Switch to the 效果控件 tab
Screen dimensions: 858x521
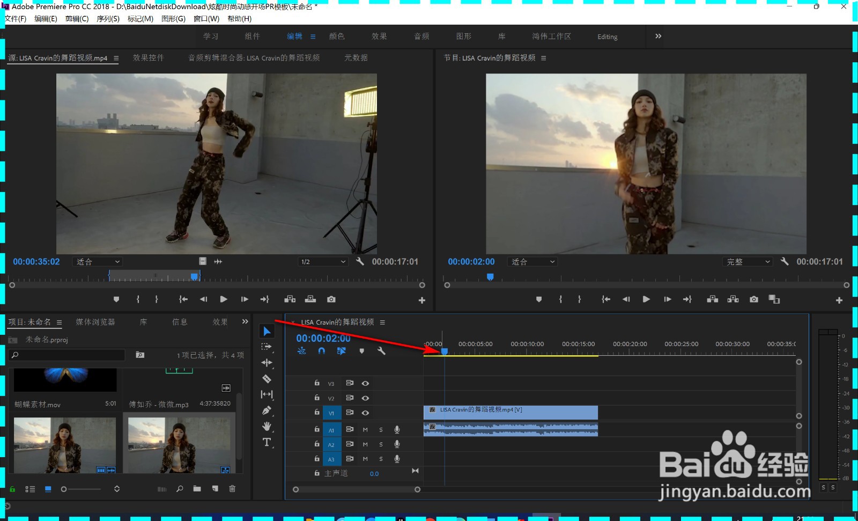tap(148, 58)
